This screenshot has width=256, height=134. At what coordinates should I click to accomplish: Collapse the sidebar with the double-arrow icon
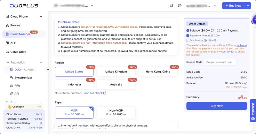pos(48,69)
